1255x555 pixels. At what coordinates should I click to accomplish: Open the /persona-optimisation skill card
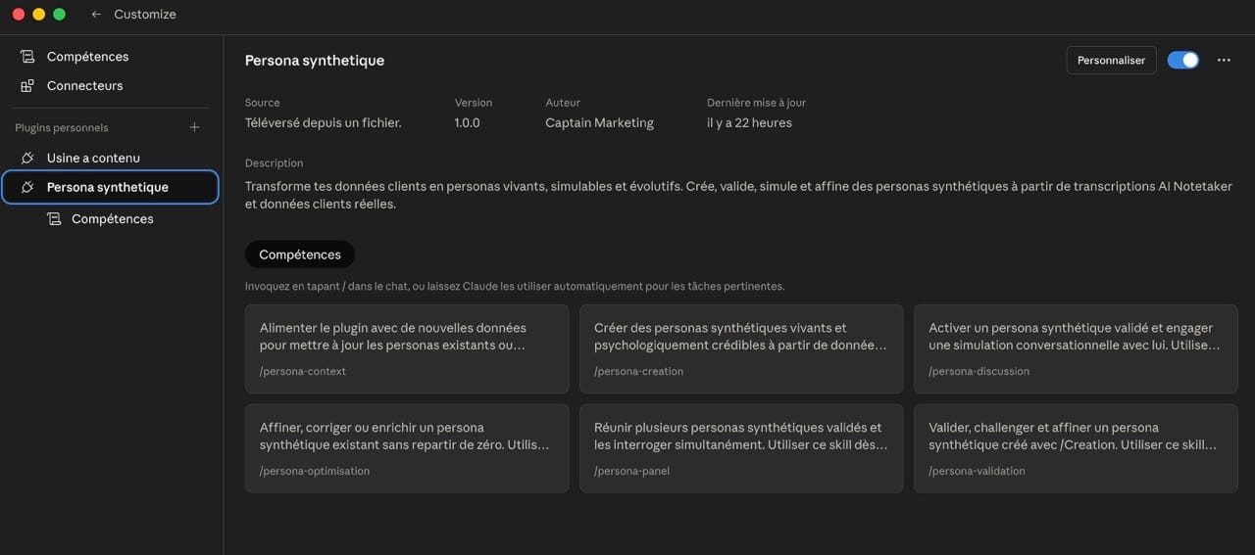[407, 448]
